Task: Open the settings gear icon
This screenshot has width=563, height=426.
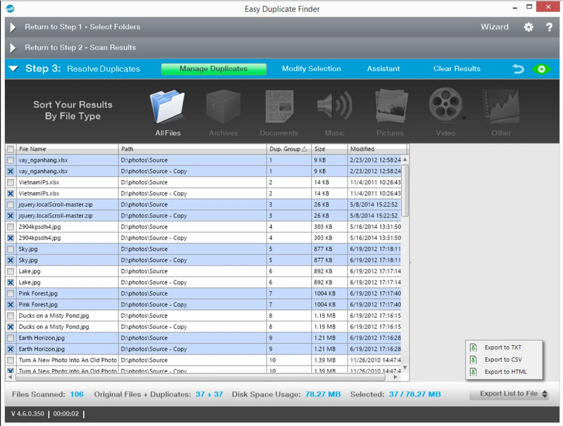Action: click(x=529, y=27)
